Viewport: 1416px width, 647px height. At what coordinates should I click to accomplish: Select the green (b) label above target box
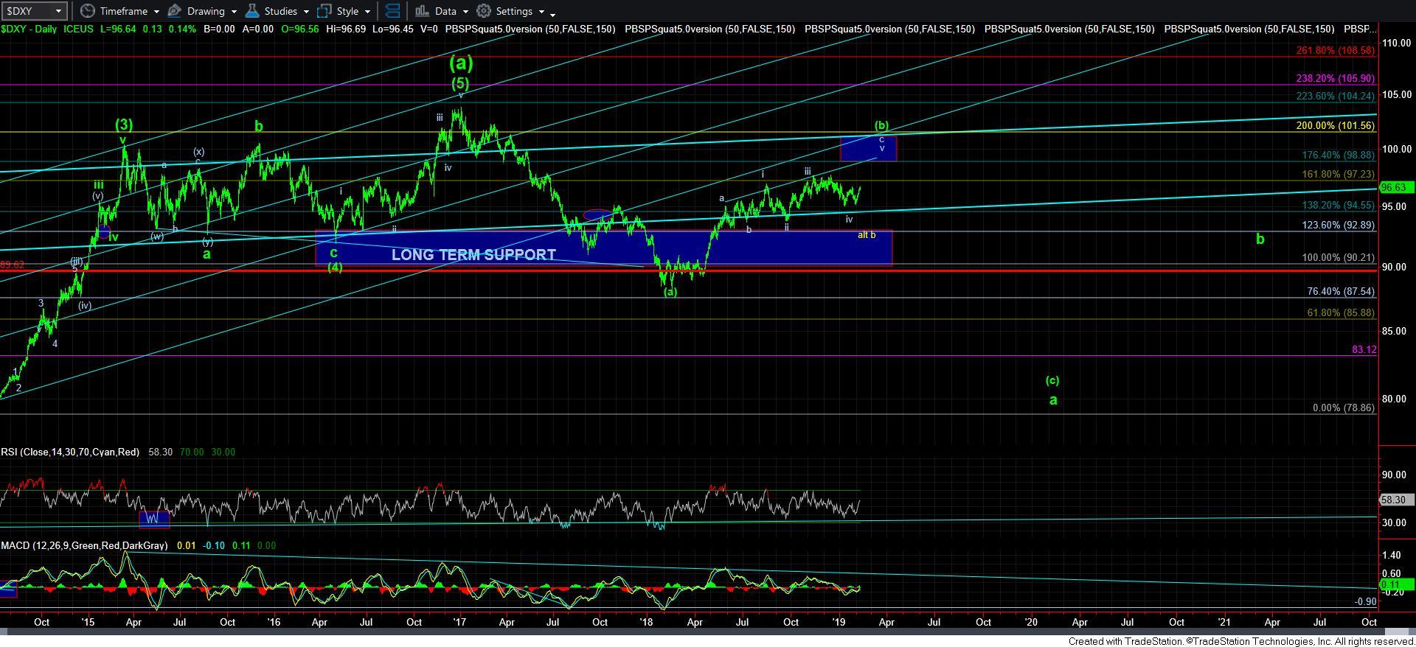pos(881,126)
